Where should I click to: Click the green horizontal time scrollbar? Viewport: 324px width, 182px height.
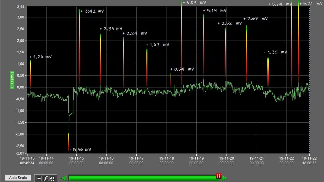point(143,178)
